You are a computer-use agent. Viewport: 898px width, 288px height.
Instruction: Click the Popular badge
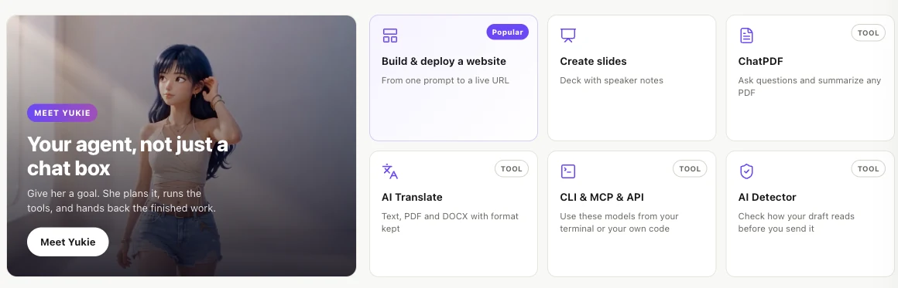[x=507, y=32]
